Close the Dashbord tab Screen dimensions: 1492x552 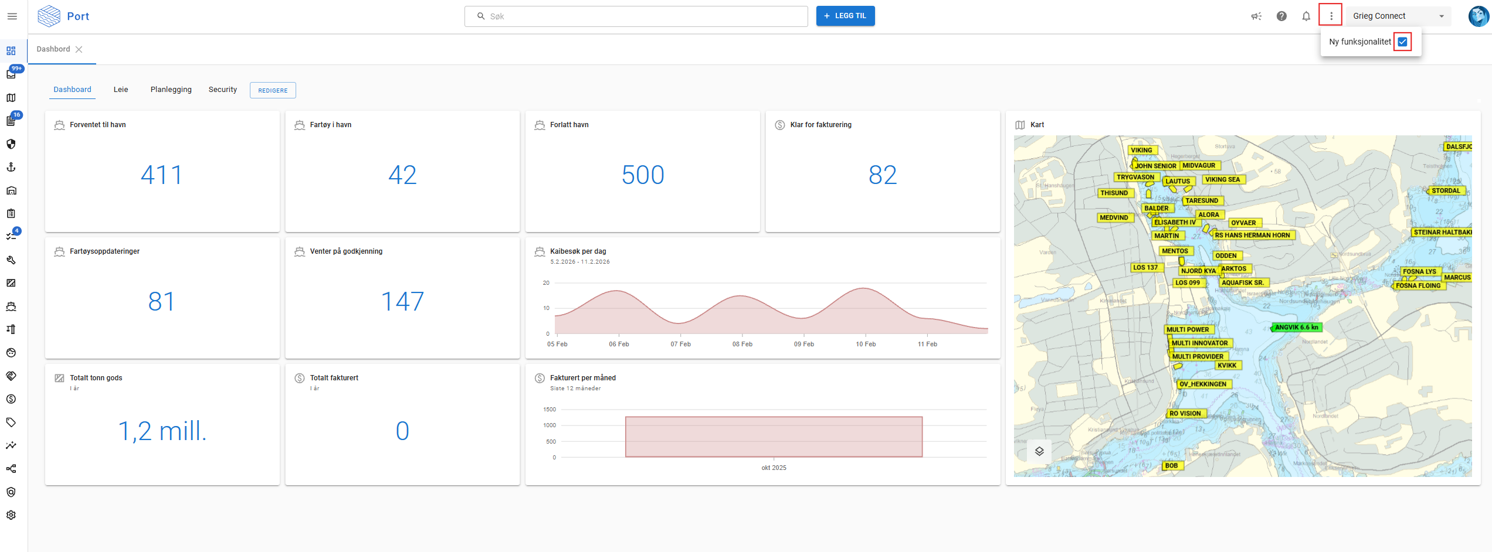(79, 49)
